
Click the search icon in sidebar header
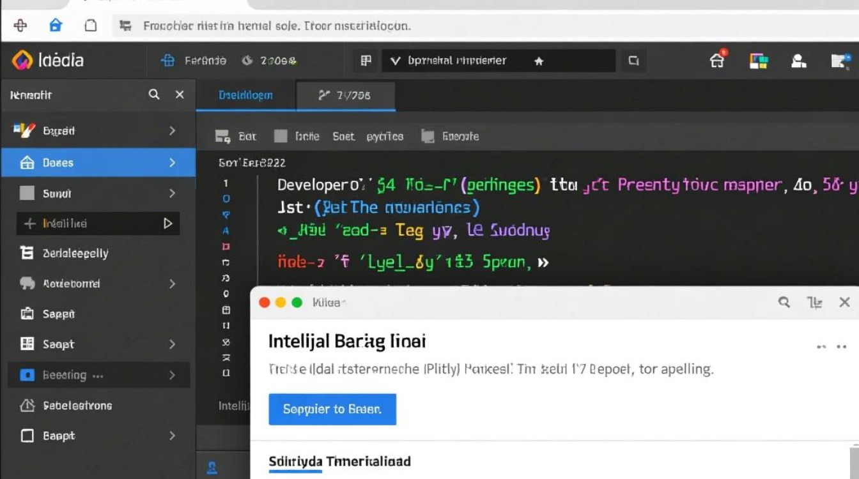(x=154, y=95)
